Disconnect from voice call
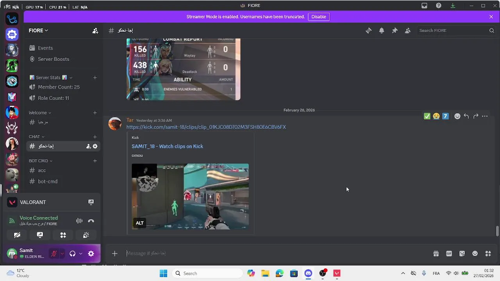This screenshot has width=500, height=281. pos(91,221)
